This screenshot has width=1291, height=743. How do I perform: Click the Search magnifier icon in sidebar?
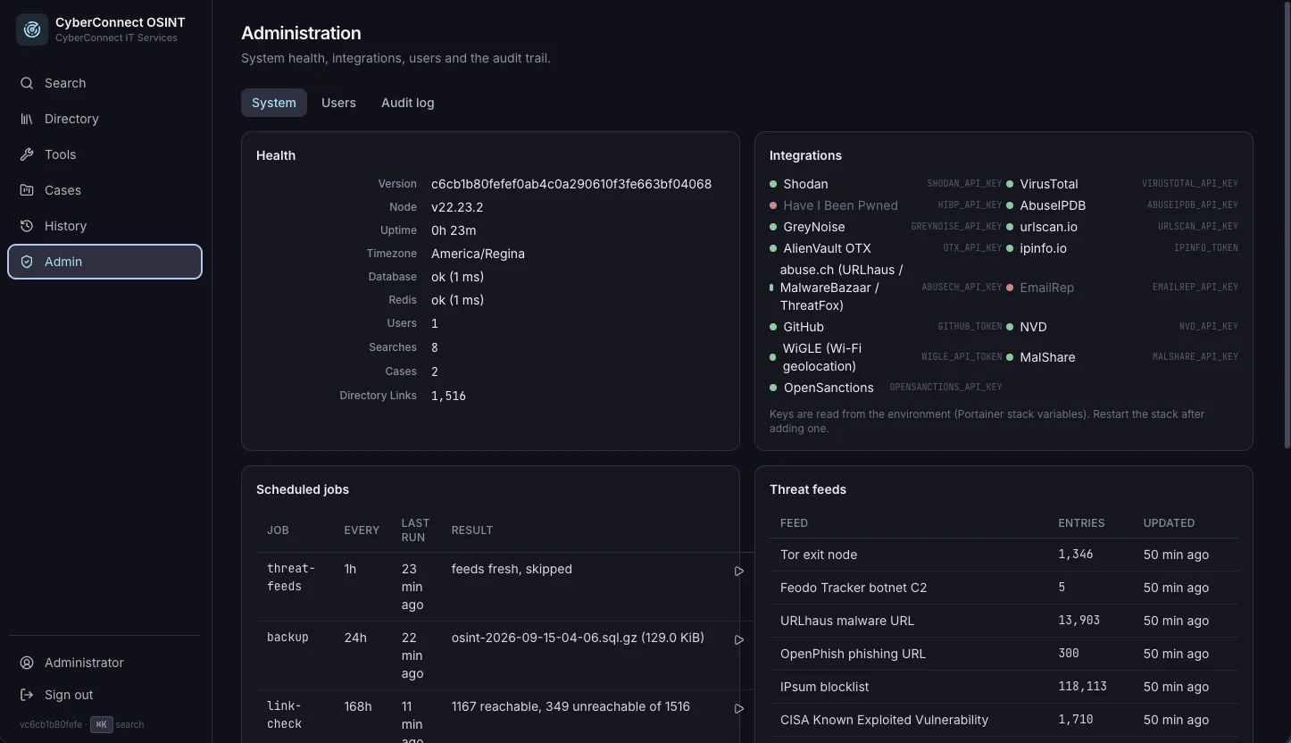(27, 83)
